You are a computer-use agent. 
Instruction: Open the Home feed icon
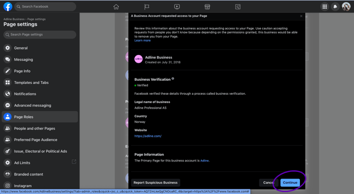click(x=116, y=7)
